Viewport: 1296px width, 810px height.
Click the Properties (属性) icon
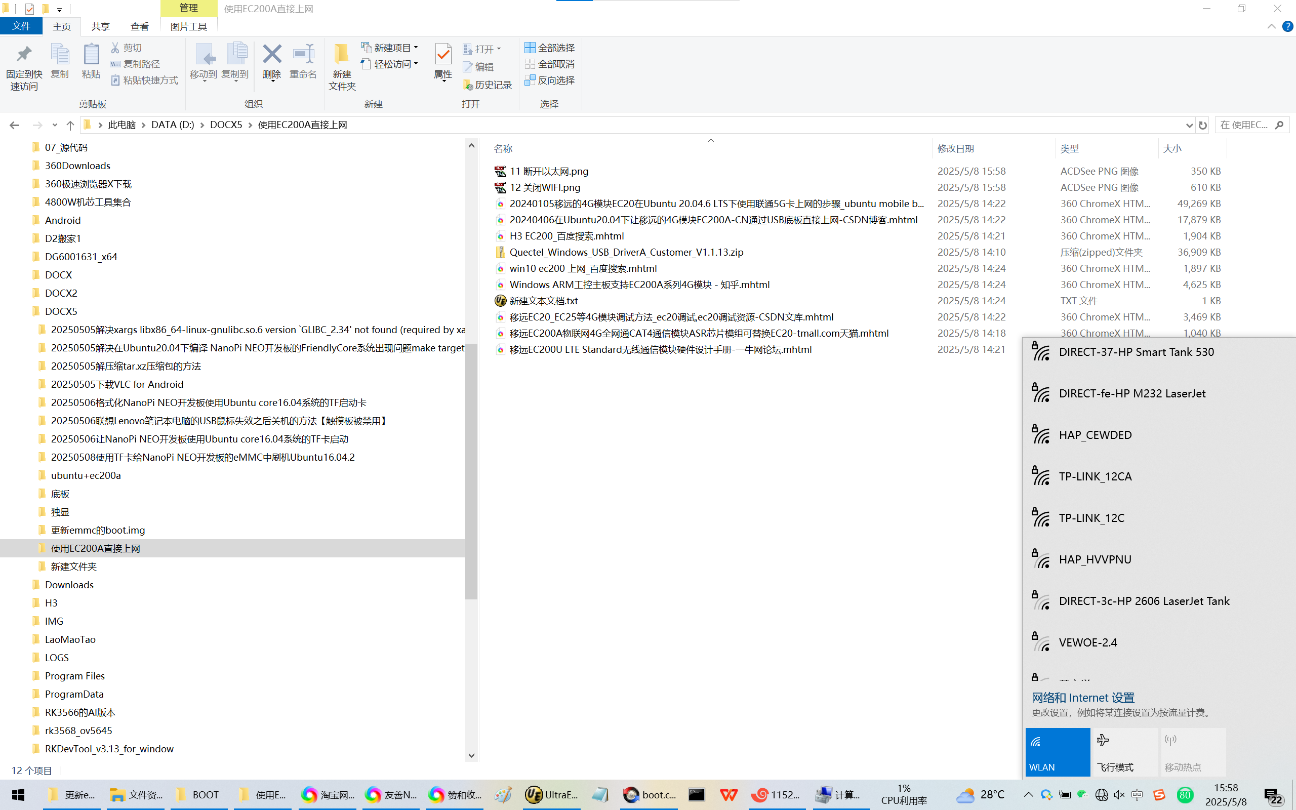tap(443, 54)
